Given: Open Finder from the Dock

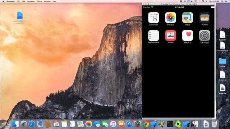Looking at the screenshot, I should (x=15, y=124).
